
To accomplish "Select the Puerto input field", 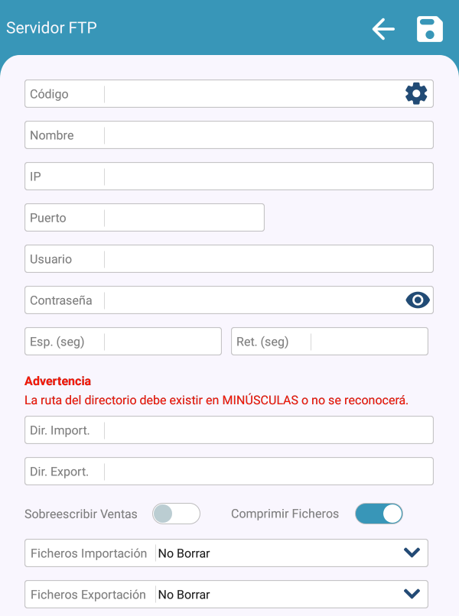I will point(184,218).
